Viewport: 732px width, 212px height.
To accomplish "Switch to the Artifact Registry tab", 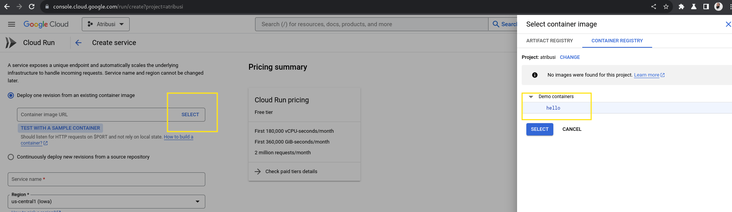I will click(549, 41).
